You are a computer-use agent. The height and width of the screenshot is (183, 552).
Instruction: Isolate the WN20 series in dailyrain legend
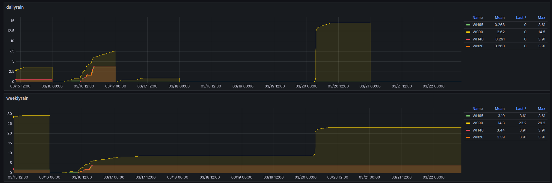click(x=478, y=46)
